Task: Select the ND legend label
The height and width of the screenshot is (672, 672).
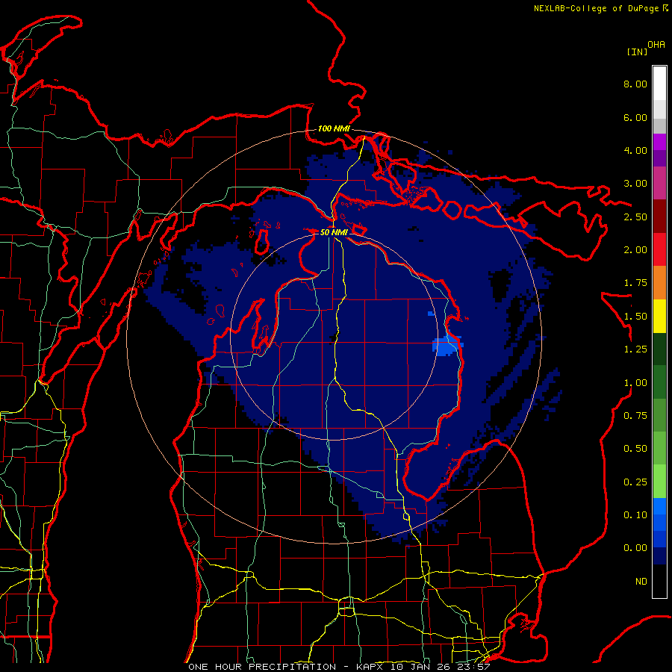Action: click(641, 582)
